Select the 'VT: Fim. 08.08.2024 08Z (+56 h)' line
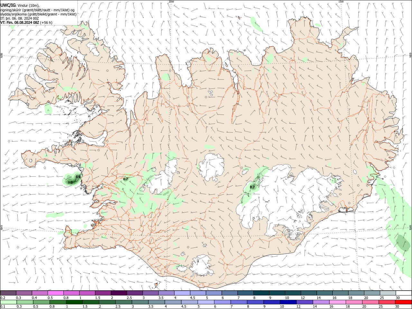Image resolution: width=412 pixels, height=309 pixels. pos(26,23)
